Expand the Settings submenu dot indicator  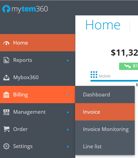click(68, 147)
